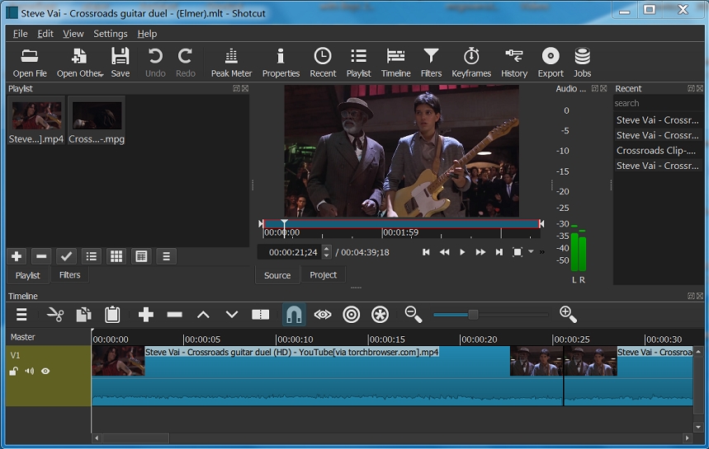Viewport: 709px width, 449px height.
Task: Open the Export panel
Action: tap(551, 63)
